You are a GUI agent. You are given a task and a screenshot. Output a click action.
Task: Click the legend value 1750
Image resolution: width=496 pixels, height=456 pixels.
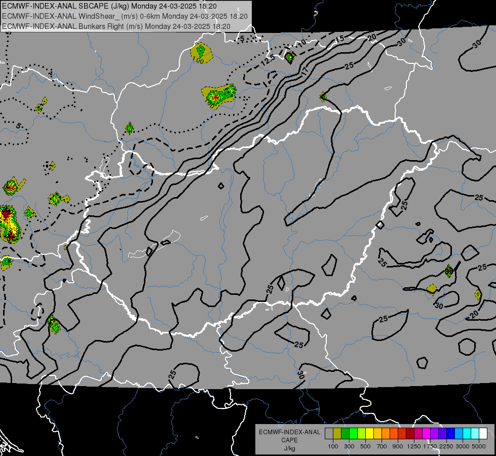430,446
